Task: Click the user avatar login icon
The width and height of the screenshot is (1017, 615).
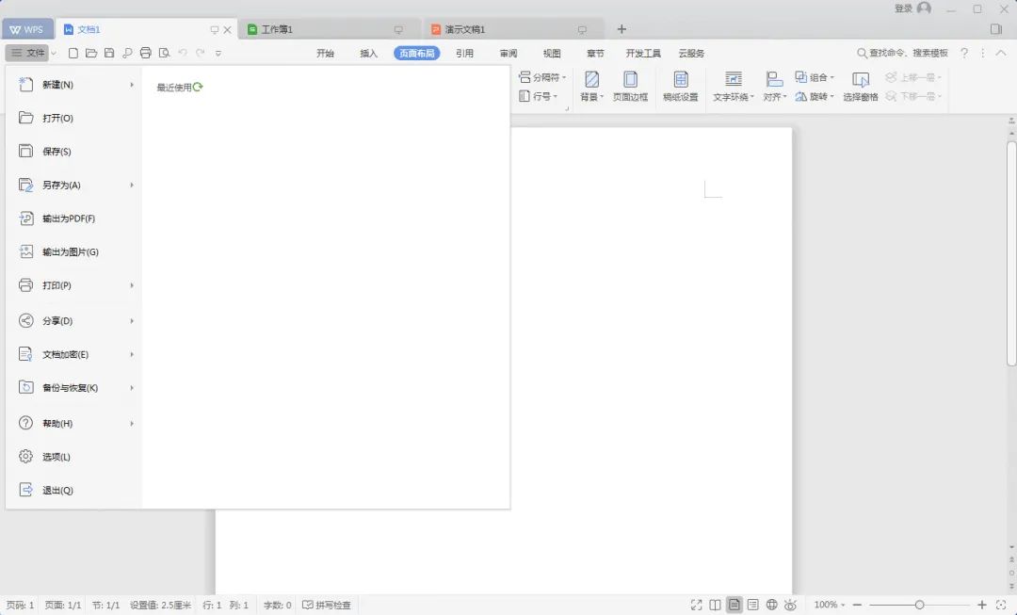Action: (925, 8)
